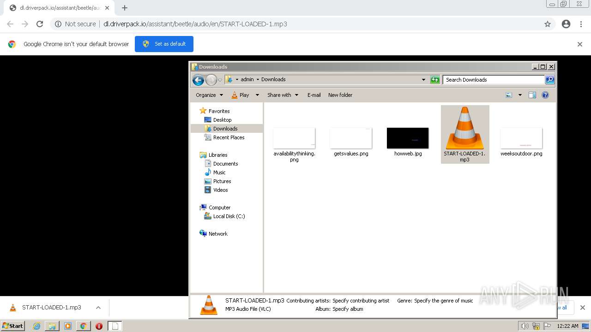Click the Search Downloads magnifier button
591x332 pixels.
(549, 80)
